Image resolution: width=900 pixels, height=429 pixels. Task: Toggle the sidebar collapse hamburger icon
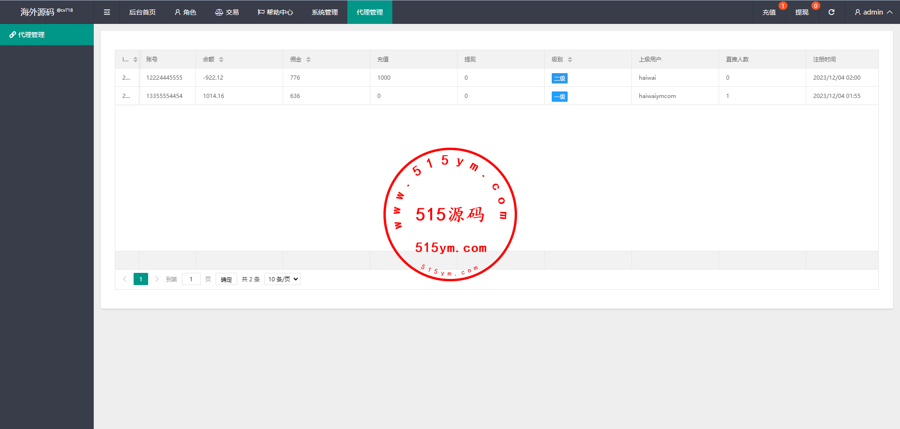tap(107, 12)
